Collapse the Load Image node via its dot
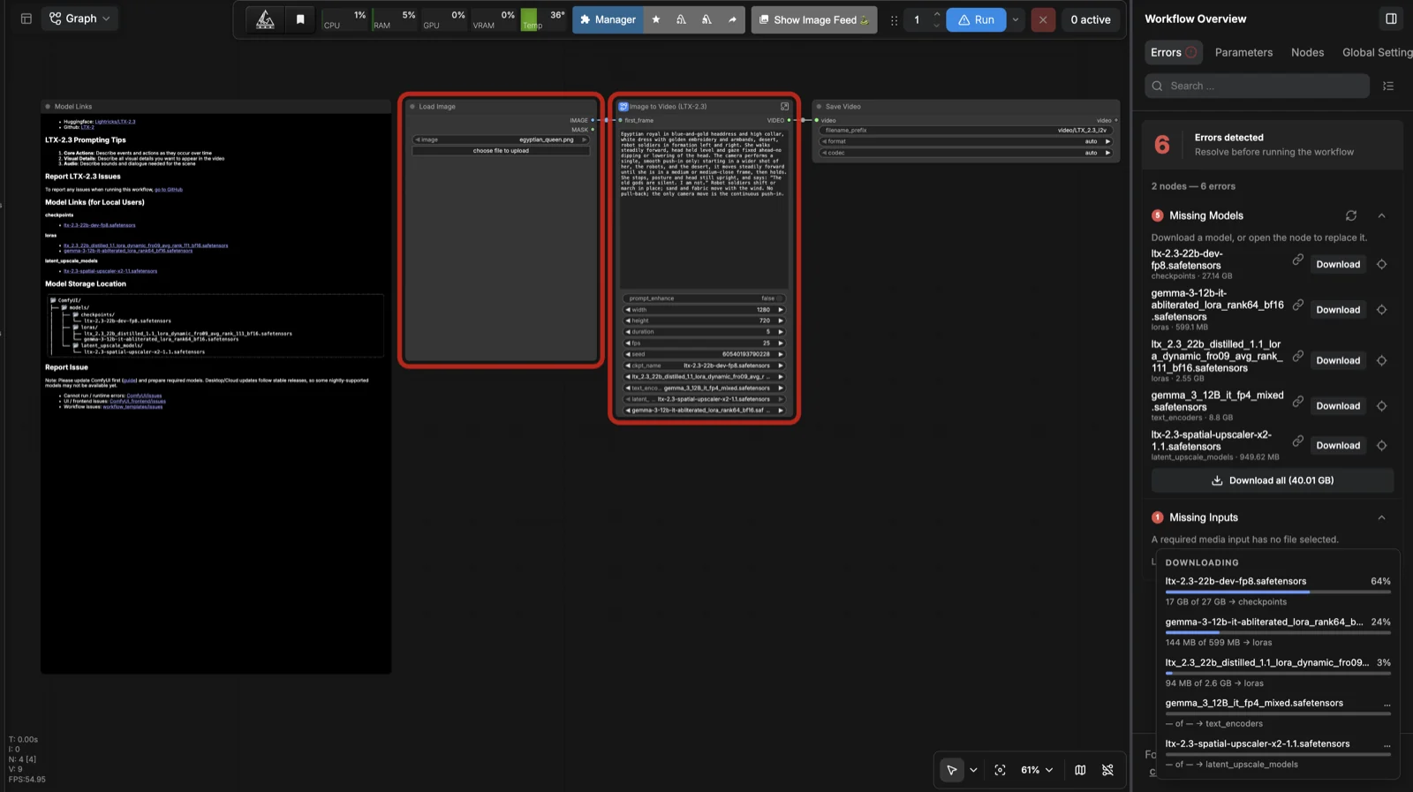Viewport: 1413px width, 792px height. 412,107
